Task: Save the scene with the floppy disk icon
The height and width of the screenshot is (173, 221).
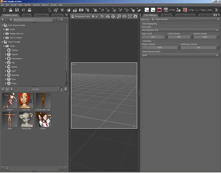Action: pos(17,10)
